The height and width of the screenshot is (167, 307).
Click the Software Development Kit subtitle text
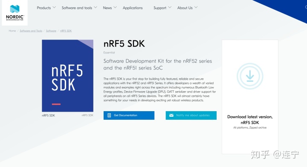click(158, 64)
